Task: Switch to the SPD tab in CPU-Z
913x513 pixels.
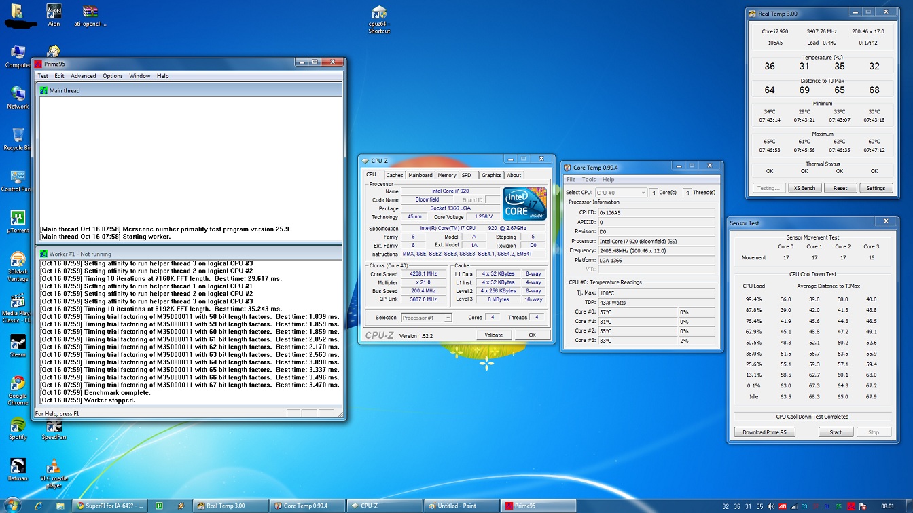Action: tap(467, 175)
